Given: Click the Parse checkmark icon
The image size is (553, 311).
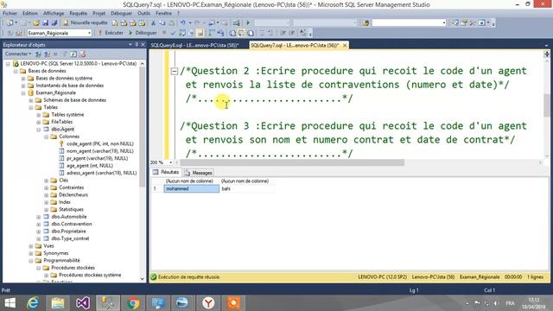Looking at the screenshot, I should [x=173, y=33].
